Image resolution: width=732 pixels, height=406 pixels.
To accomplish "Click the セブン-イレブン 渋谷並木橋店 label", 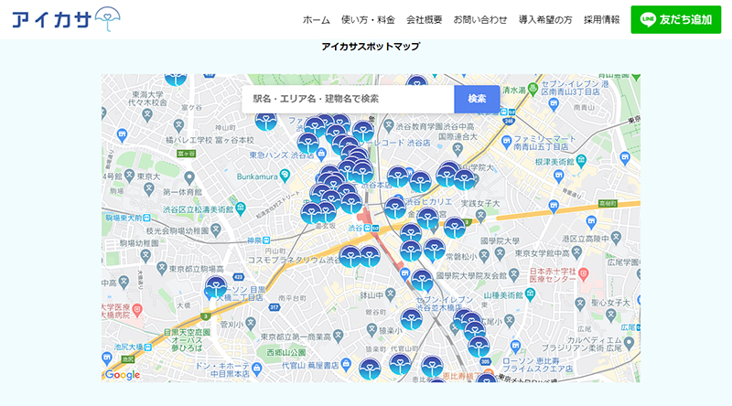I will click(x=444, y=304).
